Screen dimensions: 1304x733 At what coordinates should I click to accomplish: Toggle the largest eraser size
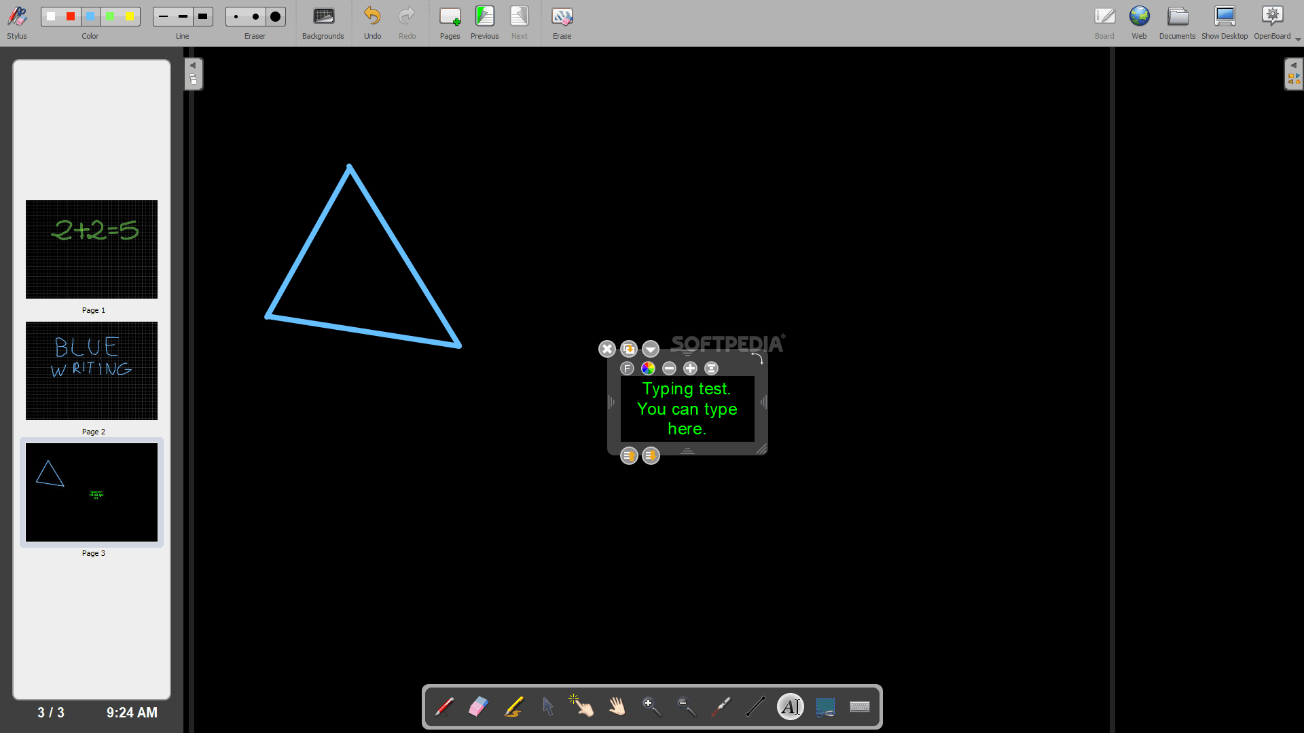click(x=275, y=16)
